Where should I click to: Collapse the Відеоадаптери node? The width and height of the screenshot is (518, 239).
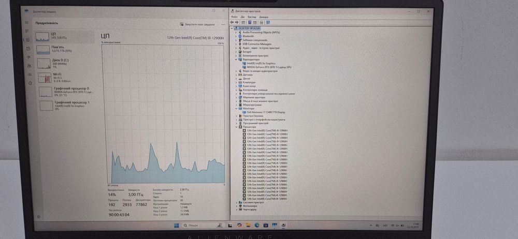236,59
